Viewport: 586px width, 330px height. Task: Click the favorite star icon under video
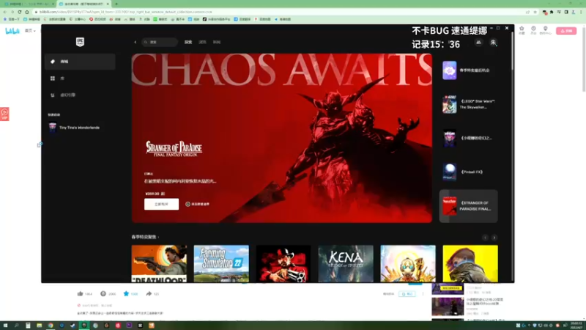click(126, 294)
